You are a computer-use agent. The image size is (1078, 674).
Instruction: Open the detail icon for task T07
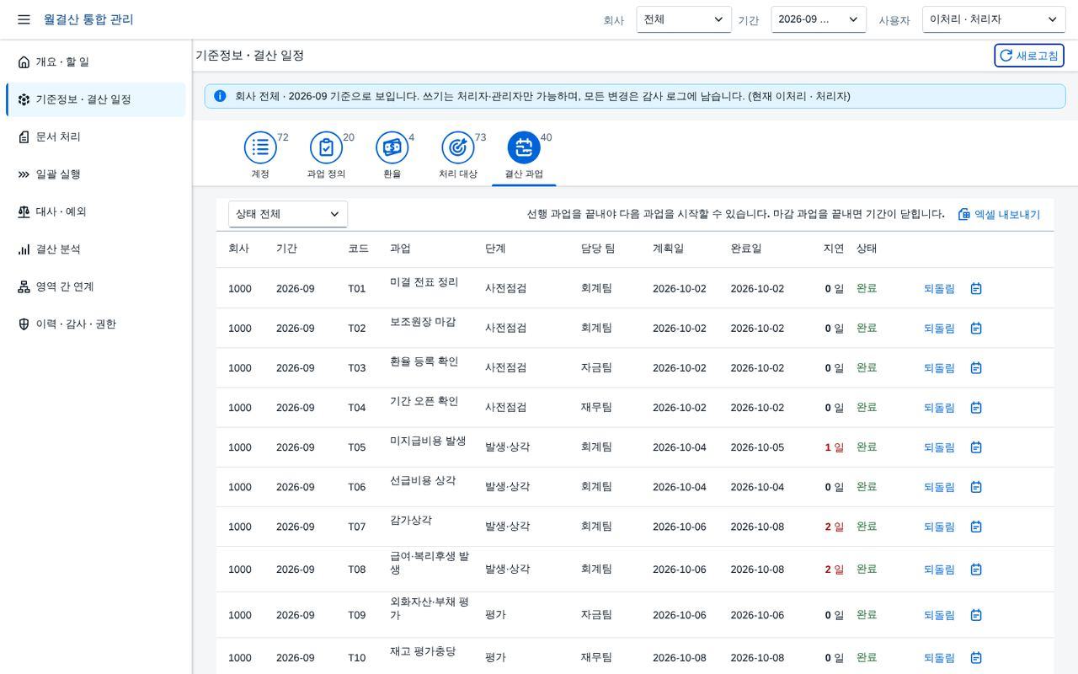coord(976,526)
